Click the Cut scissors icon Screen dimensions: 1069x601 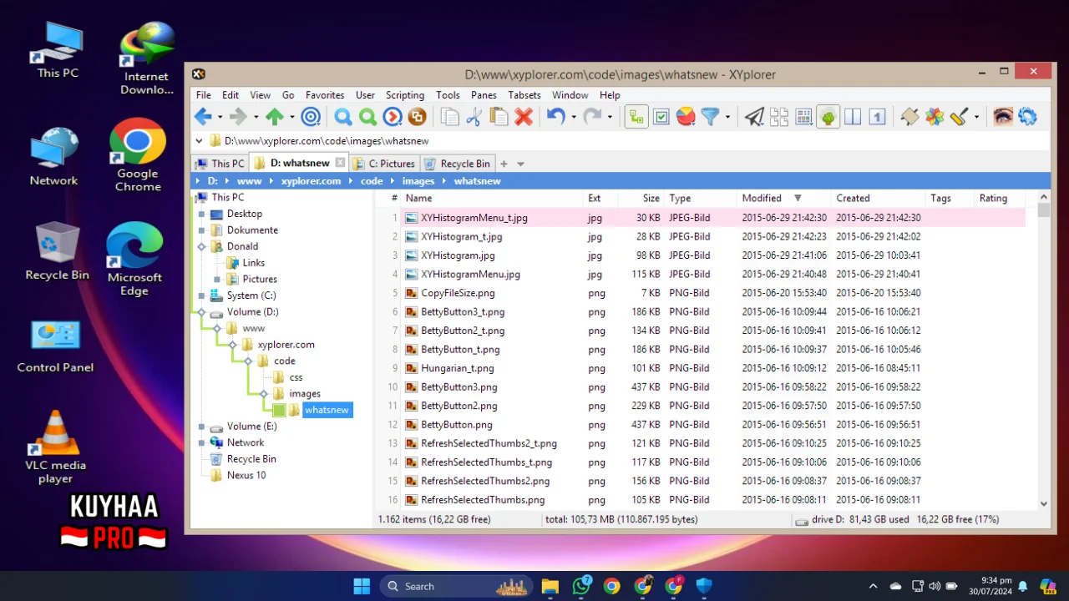[x=474, y=117]
